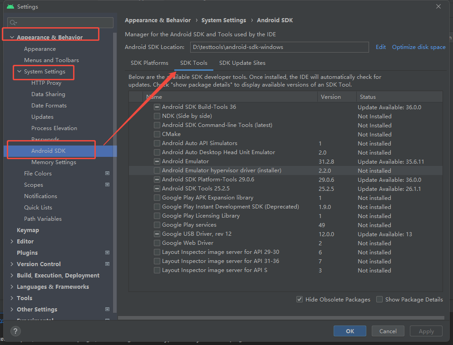Click Optimize disk space link
Screen dimensions: 453x345
pyautogui.click(x=419, y=47)
